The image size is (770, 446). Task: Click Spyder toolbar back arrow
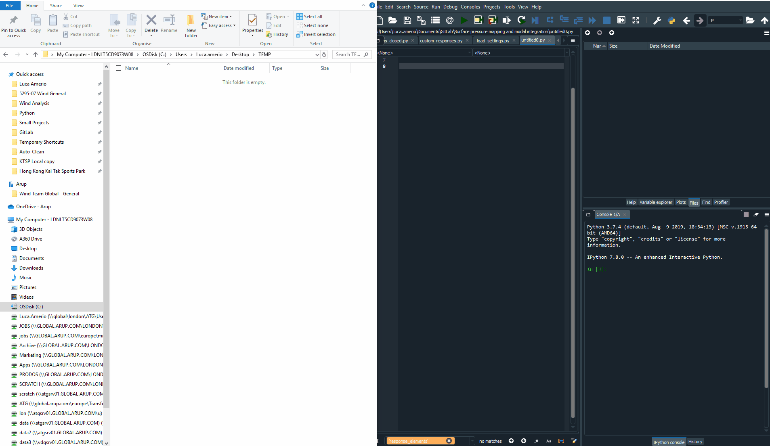point(686,20)
